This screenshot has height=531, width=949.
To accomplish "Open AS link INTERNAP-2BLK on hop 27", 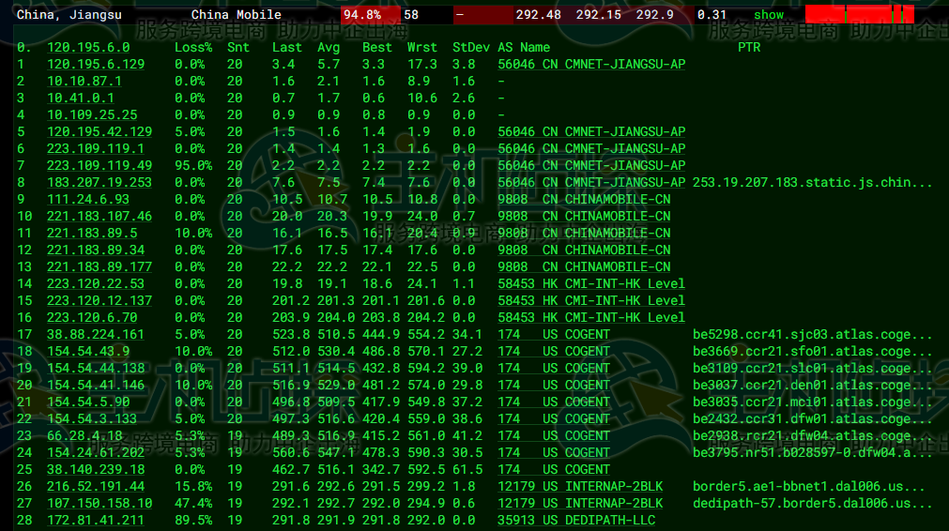I will point(580,504).
